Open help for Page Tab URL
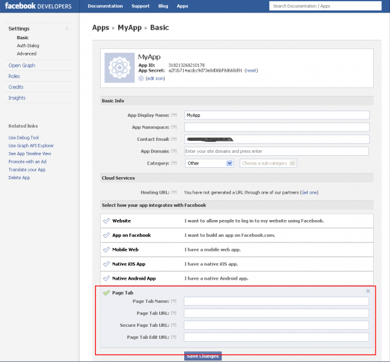 pyautogui.click(x=174, y=313)
